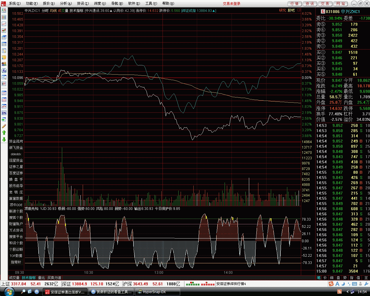Click 资金流向 in the left indicator list

point(16,141)
